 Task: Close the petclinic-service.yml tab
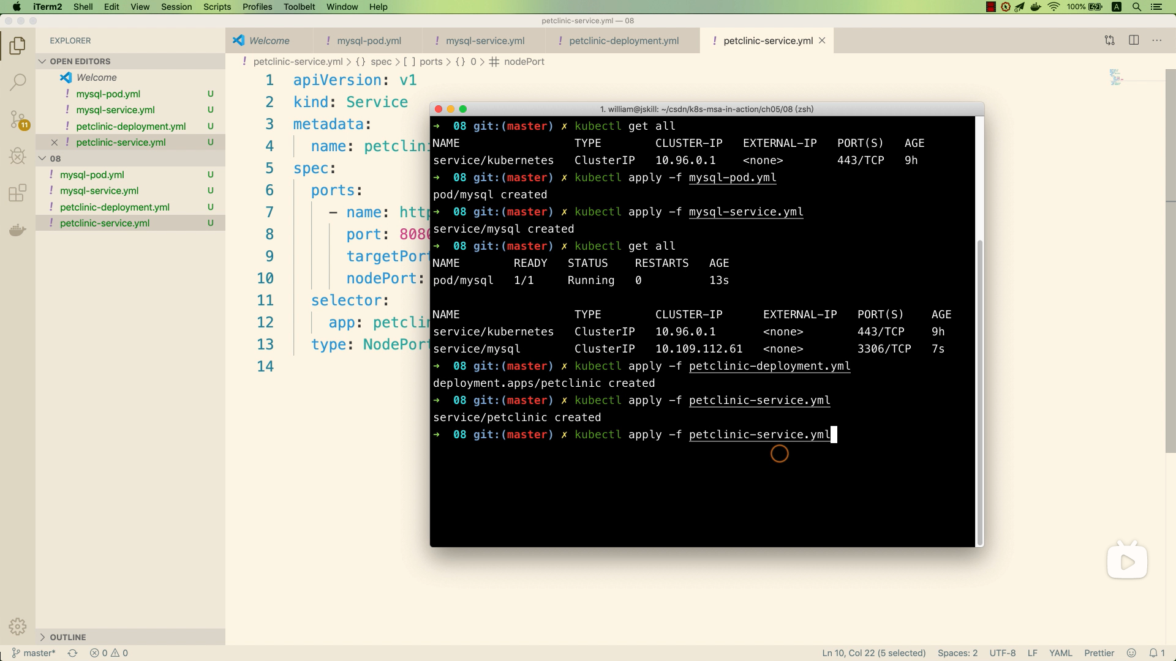pos(822,40)
